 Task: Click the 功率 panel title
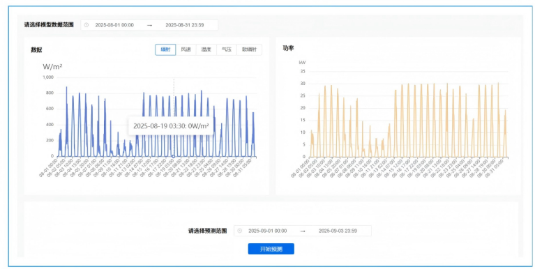tap(288, 48)
